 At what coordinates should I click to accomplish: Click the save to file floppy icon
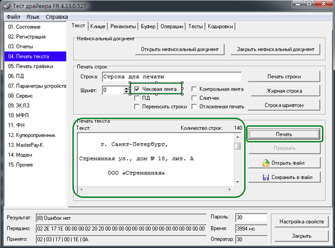coord(266,177)
